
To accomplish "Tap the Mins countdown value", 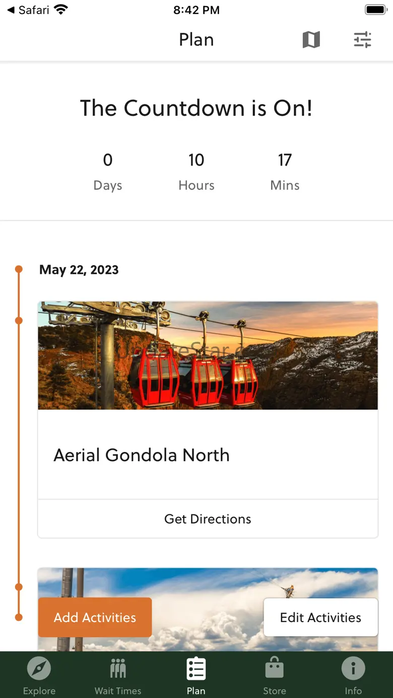I will click(285, 160).
